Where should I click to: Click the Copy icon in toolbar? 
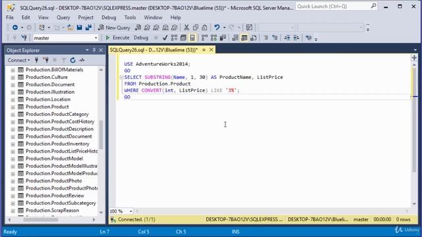196,28
